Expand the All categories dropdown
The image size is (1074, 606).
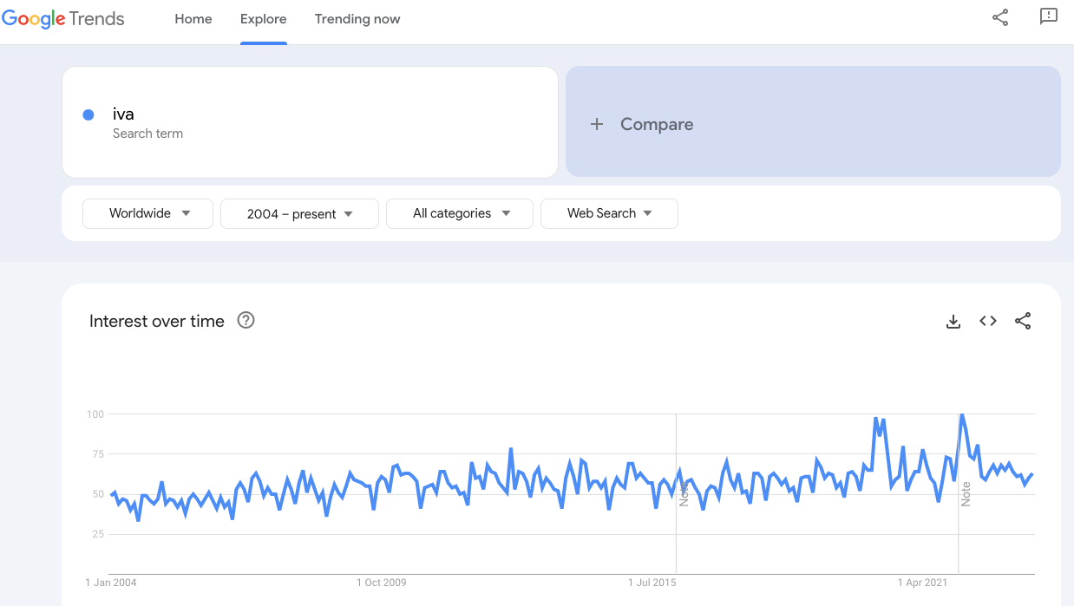(459, 213)
